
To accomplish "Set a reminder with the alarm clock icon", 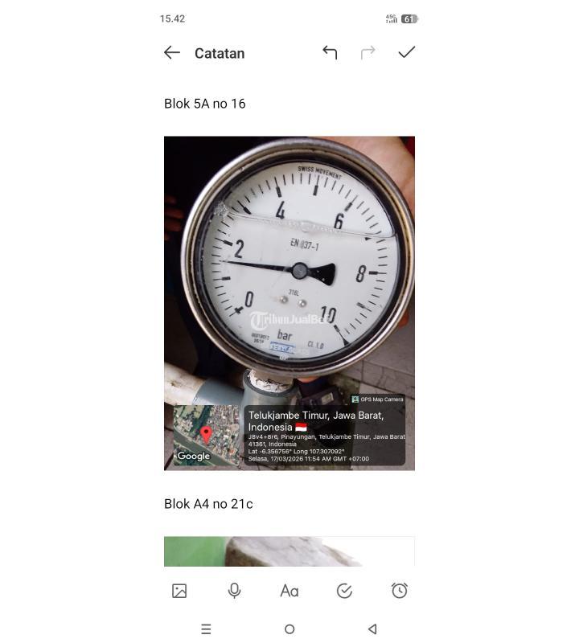I will pyautogui.click(x=399, y=591).
